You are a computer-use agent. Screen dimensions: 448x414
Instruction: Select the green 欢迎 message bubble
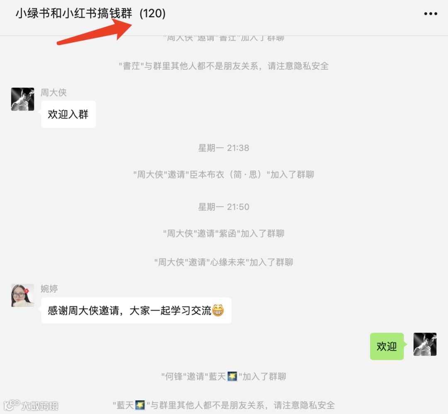[387, 346]
